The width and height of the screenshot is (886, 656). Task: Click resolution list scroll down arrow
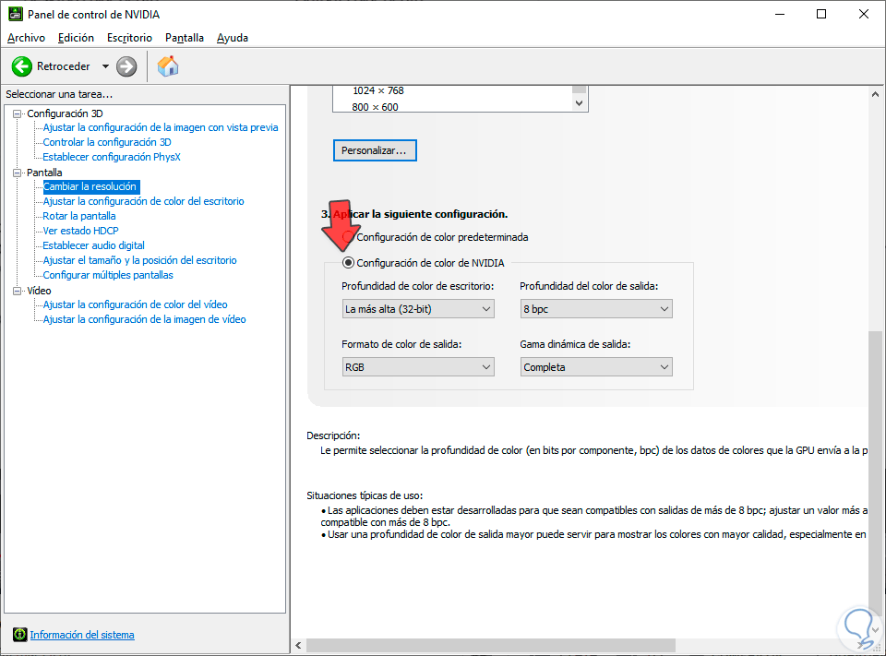tap(580, 102)
